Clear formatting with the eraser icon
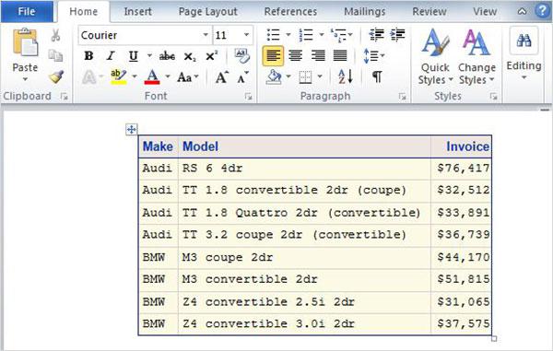This screenshot has height=351, width=553. tap(241, 55)
